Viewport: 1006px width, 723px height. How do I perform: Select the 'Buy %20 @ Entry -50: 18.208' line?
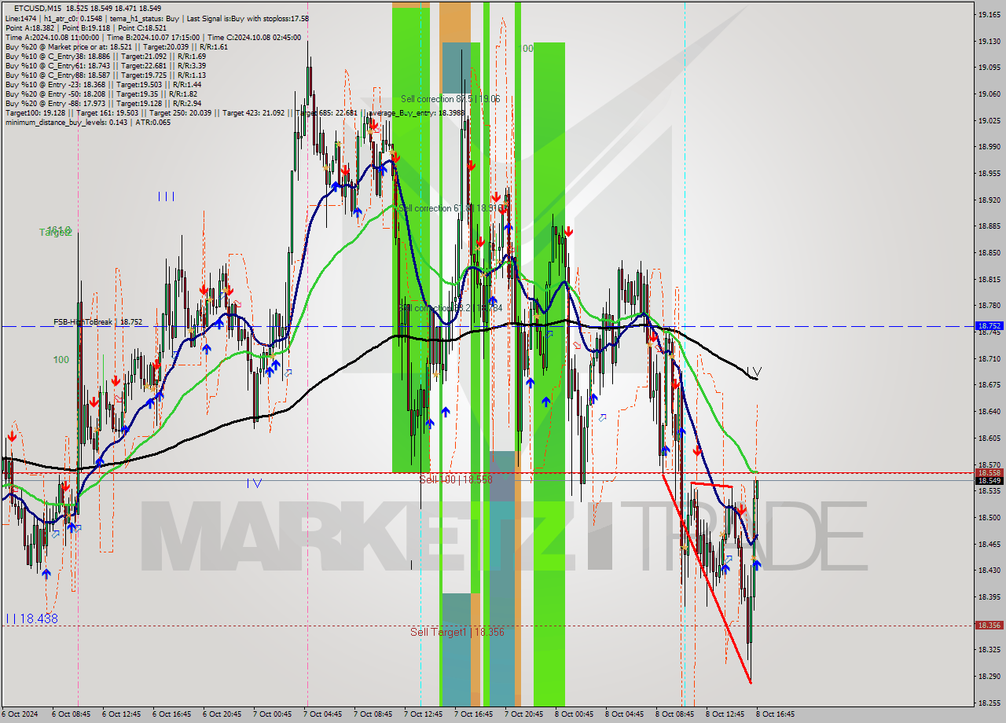click(101, 94)
